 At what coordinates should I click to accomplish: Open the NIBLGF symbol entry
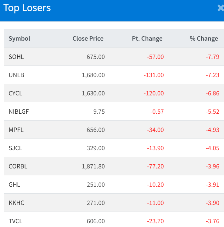pos(19,112)
